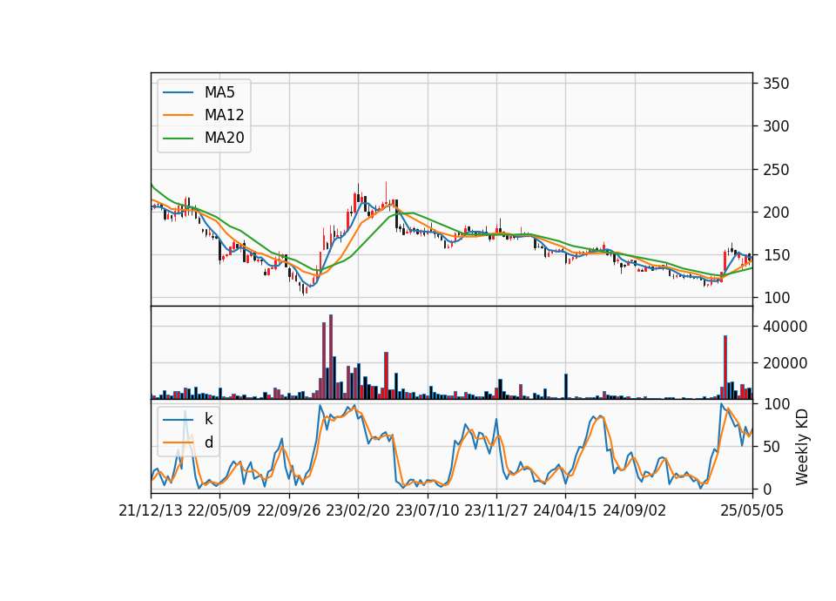
Task: Click the 40000 volume axis tick label
Action: pyautogui.click(x=785, y=327)
